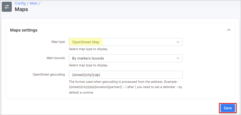Go to the Main breadcrumb link
Image resolution: width=241 pixels, height=115 pixels.
(x=33, y=3)
